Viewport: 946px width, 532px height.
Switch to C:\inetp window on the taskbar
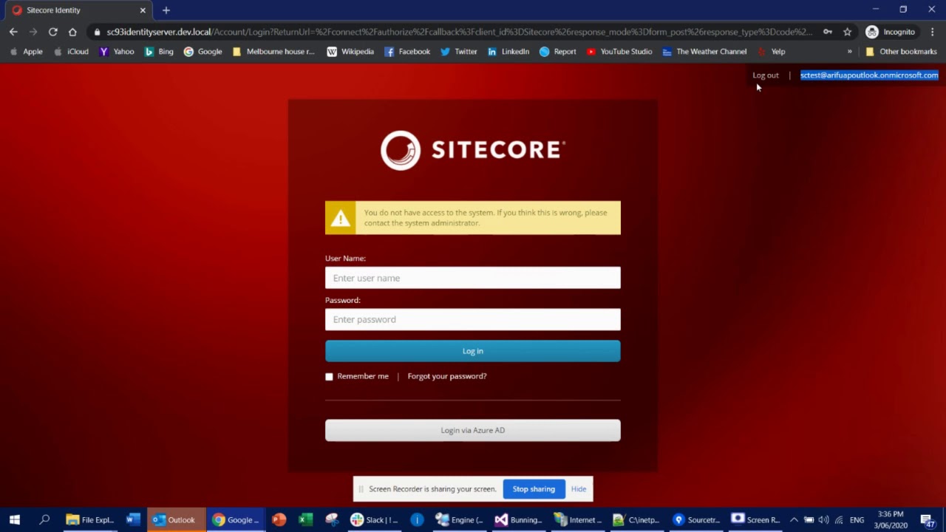coord(637,520)
